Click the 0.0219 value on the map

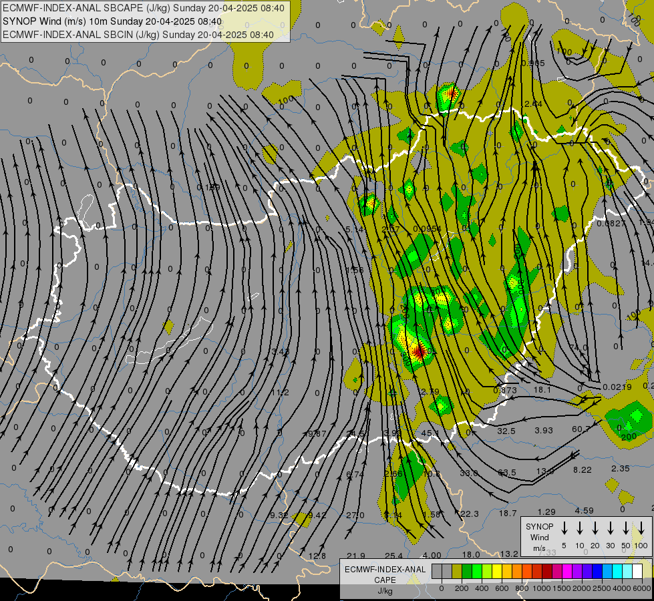pos(617,387)
